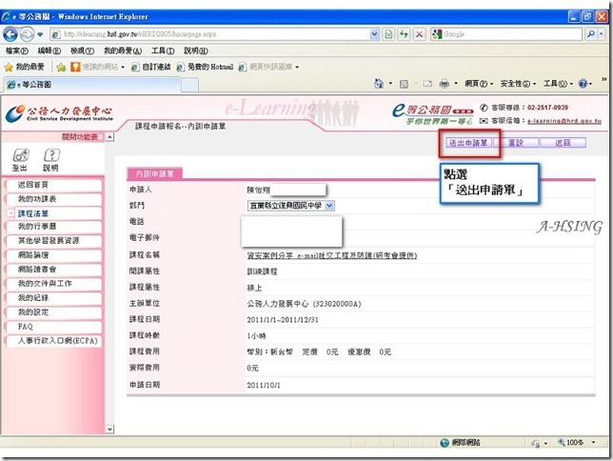Screen dimensions: 613x461
Task: Open the 網頁(P) command bar menu
Action: click(x=479, y=84)
